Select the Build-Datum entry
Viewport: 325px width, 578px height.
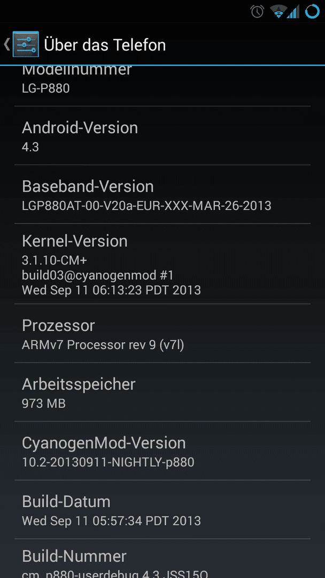click(162, 509)
